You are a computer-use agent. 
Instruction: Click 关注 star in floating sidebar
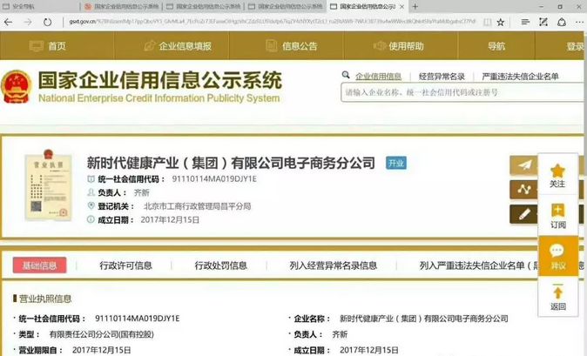[557, 175]
